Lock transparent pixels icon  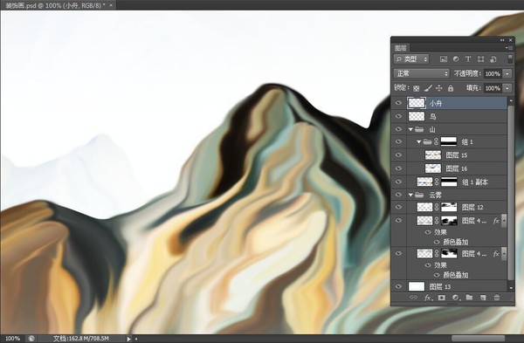click(x=416, y=88)
